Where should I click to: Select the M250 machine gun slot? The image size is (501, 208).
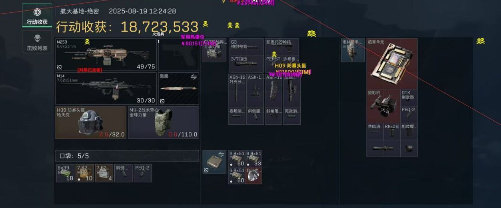tap(106, 55)
